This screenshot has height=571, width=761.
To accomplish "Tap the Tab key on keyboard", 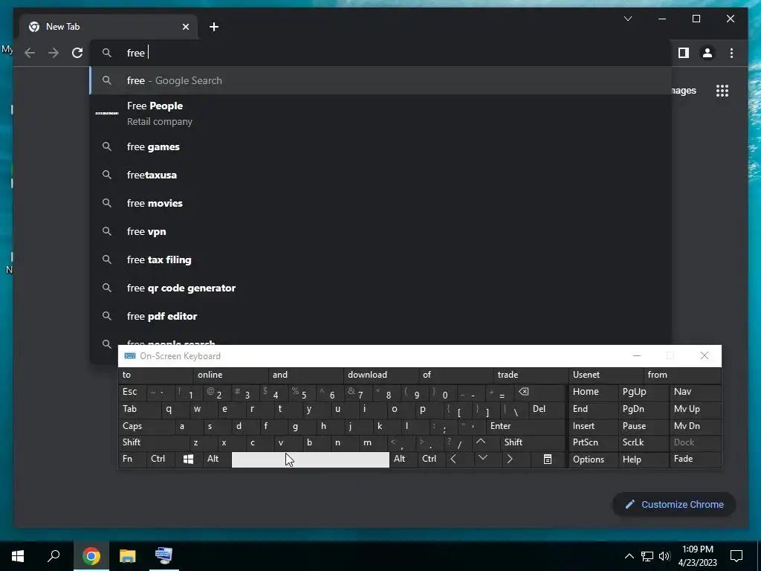I will pos(139,409).
